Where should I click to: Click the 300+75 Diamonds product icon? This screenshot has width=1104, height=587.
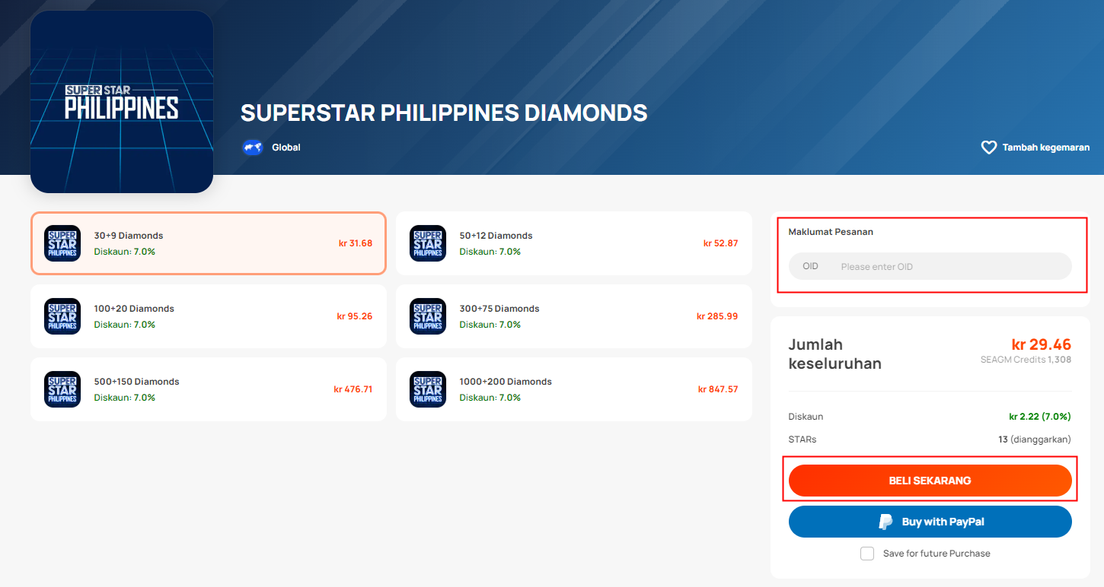428,316
